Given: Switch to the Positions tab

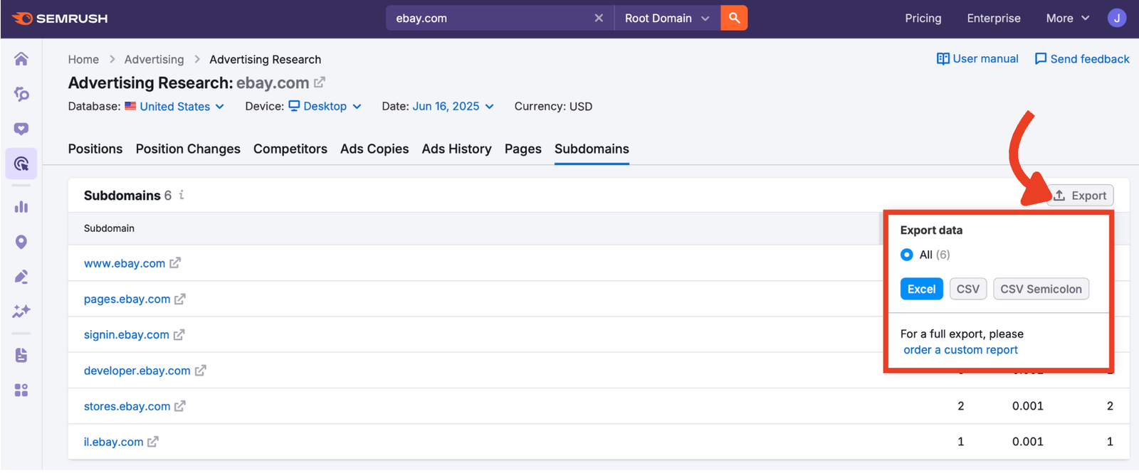Looking at the screenshot, I should tap(95, 149).
